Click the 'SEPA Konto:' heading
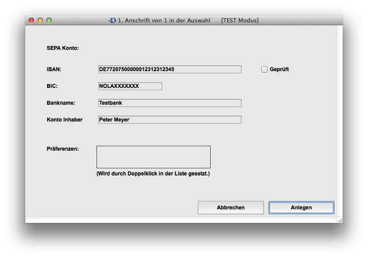This screenshot has height=258, width=368. coord(63,48)
